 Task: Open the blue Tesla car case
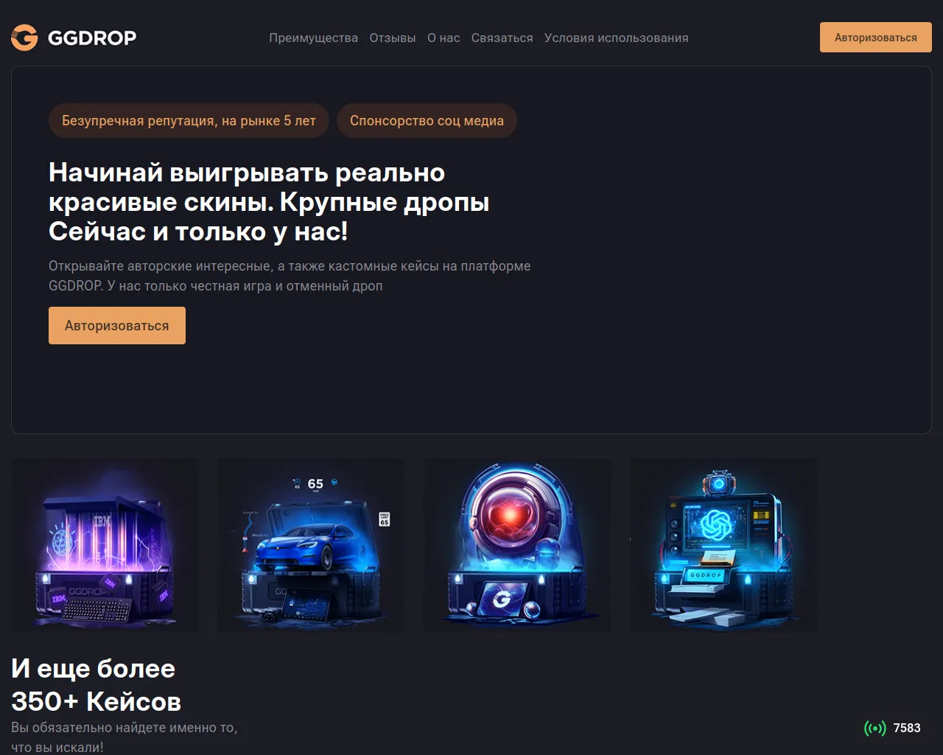pyautogui.click(x=311, y=546)
